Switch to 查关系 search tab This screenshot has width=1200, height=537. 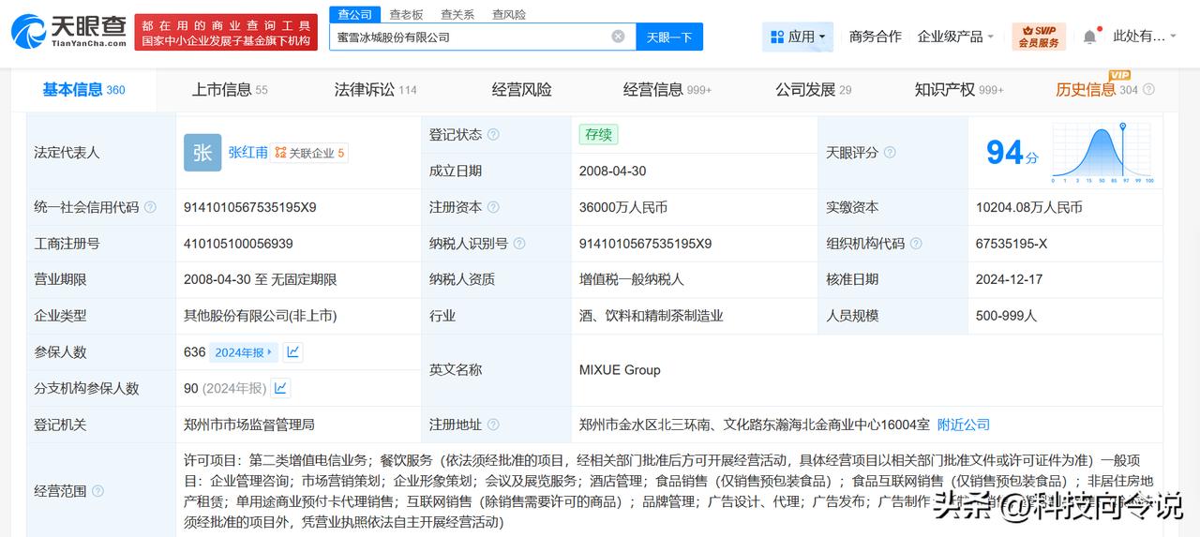pos(457,14)
